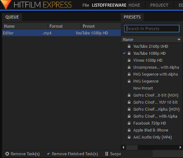Sort queue by Format column header
This screenshot has width=183, height=158.
tap(64, 26)
